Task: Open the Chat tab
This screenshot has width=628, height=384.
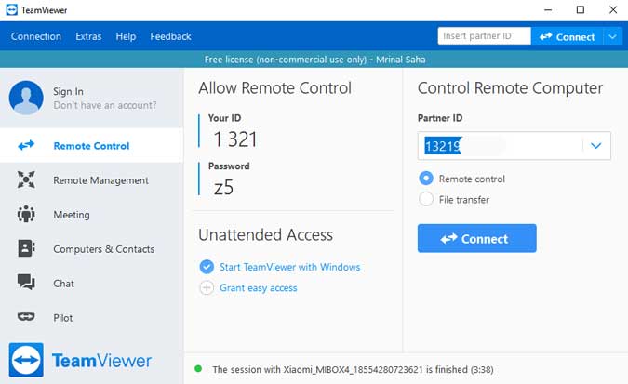Action: click(92, 283)
